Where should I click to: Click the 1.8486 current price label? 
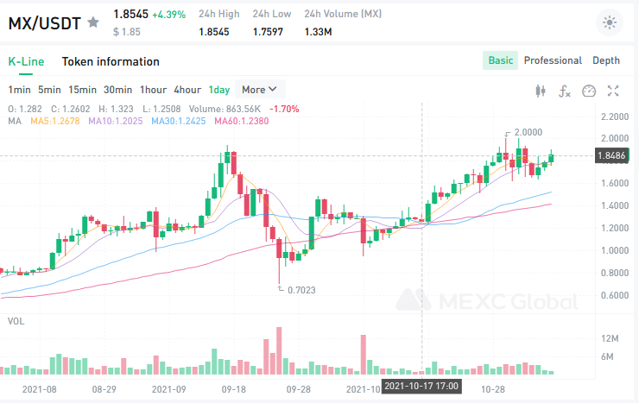pyautogui.click(x=609, y=156)
